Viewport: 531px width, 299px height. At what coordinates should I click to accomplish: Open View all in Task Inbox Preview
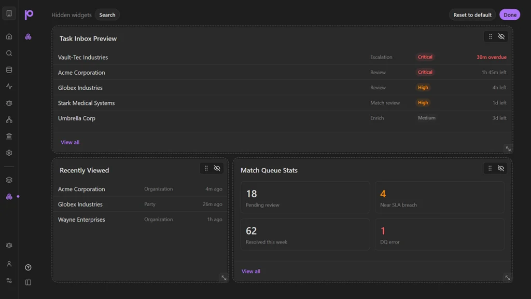pyautogui.click(x=70, y=142)
